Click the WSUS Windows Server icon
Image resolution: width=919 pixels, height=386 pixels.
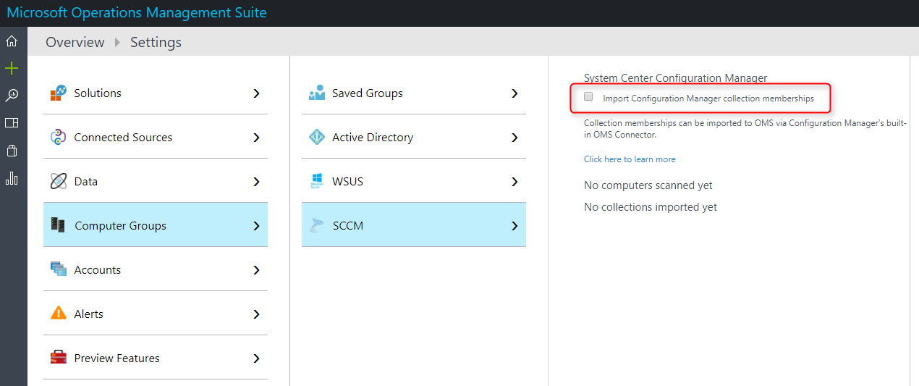317,181
